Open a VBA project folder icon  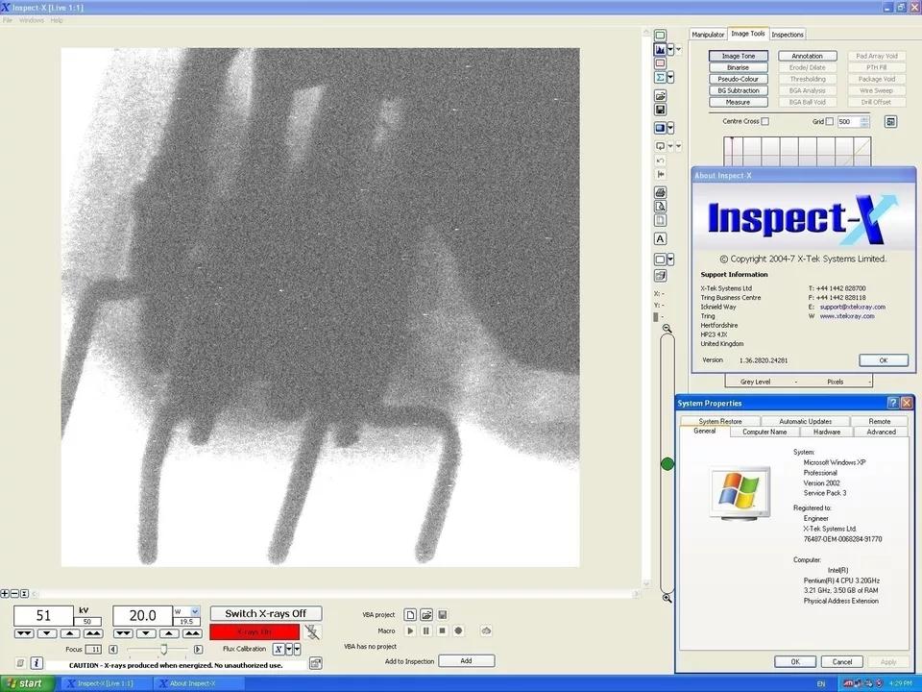pyautogui.click(x=426, y=615)
